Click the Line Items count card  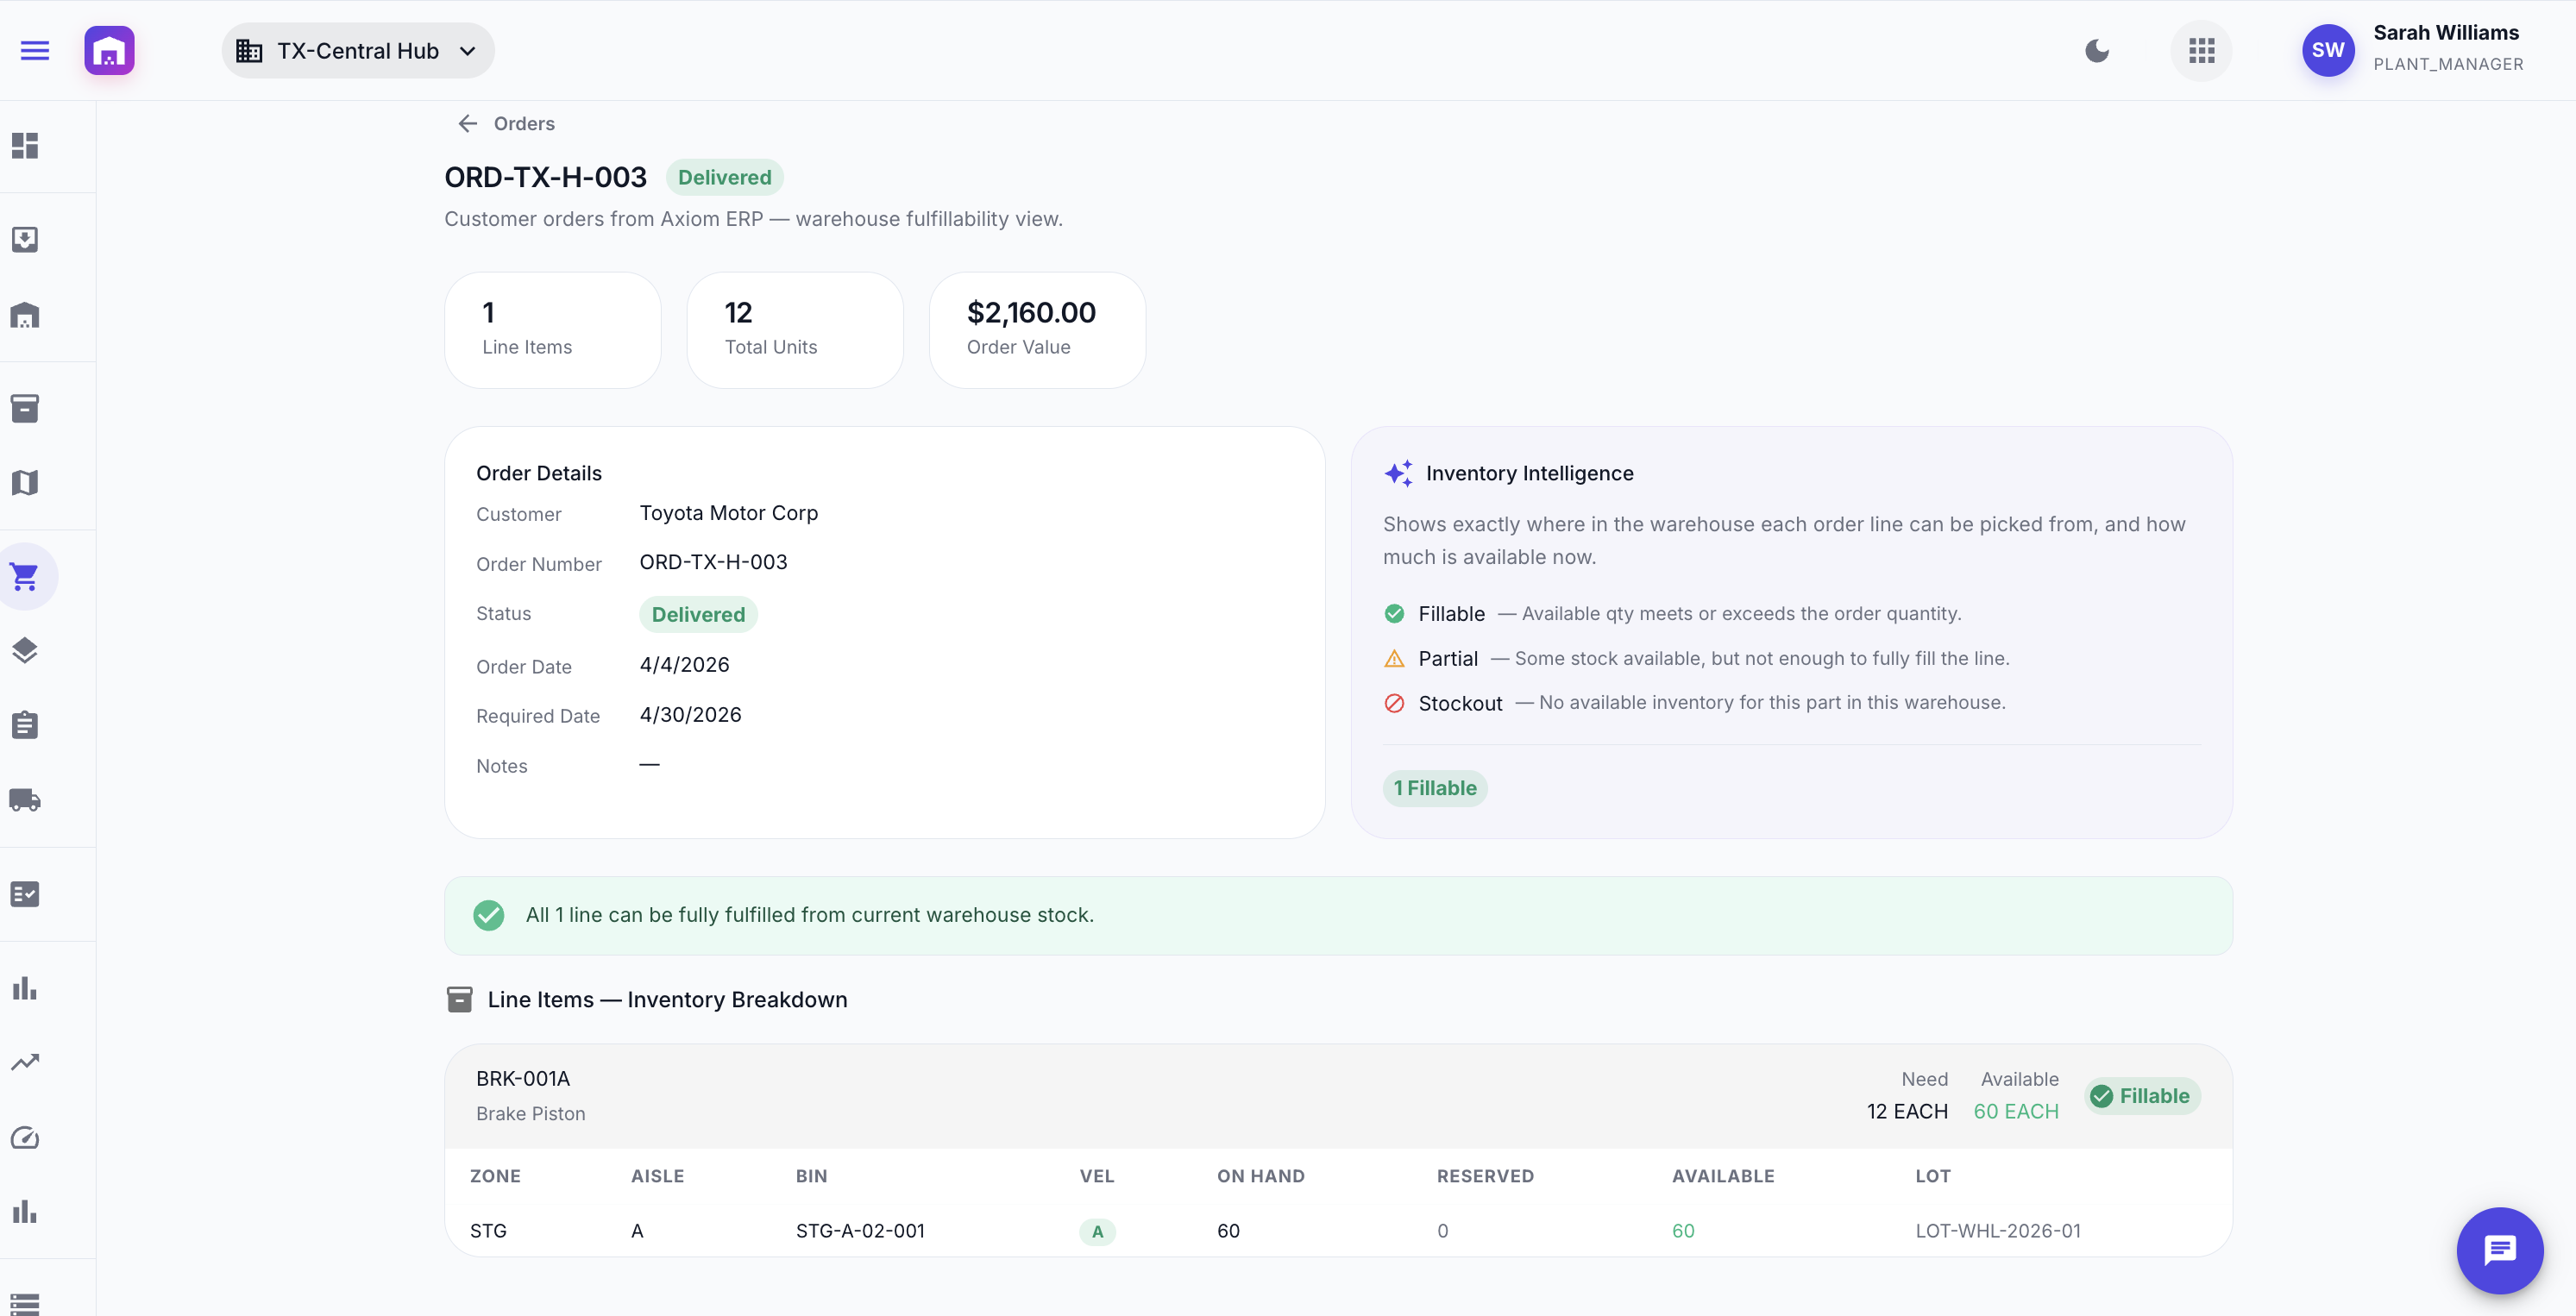(553, 330)
